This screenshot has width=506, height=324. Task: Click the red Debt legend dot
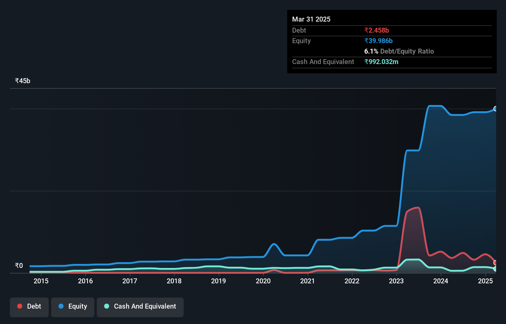click(20, 306)
